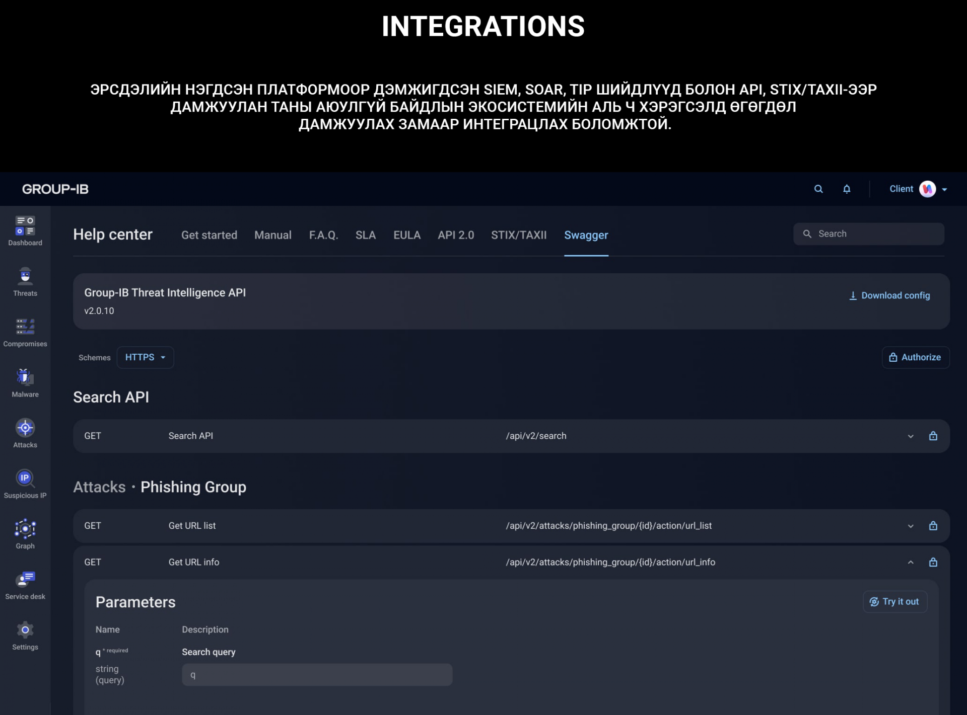Open Suspicious IP in sidebar
Image resolution: width=967 pixels, height=715 pixels.
pos(25,479)
